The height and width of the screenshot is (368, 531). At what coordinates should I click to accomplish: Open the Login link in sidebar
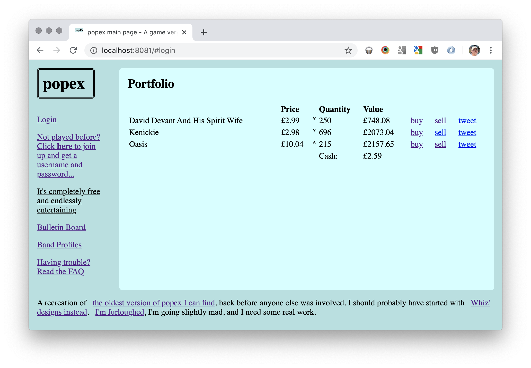pos(47,120)
